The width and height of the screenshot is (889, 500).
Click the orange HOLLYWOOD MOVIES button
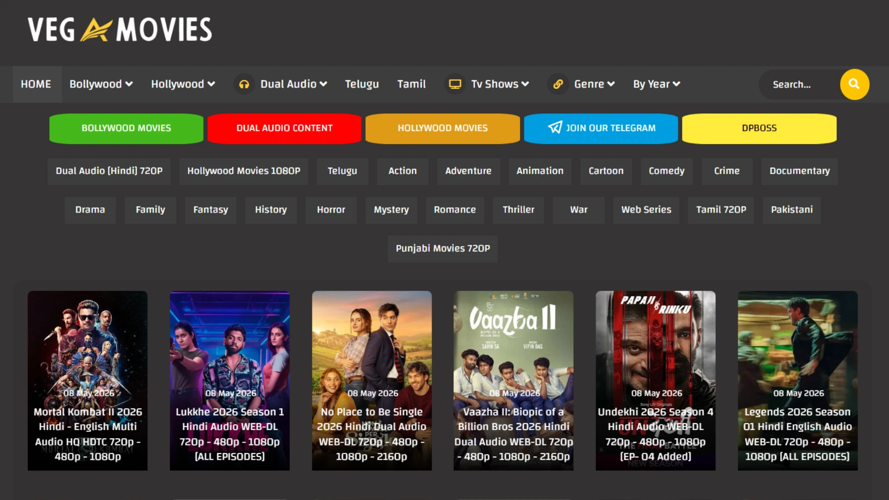tap(443, 128)
